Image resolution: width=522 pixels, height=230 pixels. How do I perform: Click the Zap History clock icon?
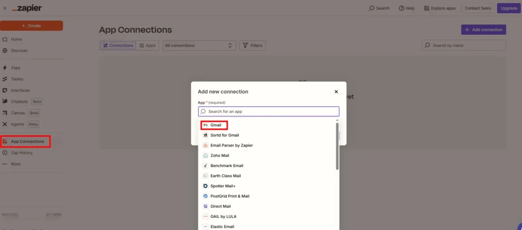pos(5,153)
